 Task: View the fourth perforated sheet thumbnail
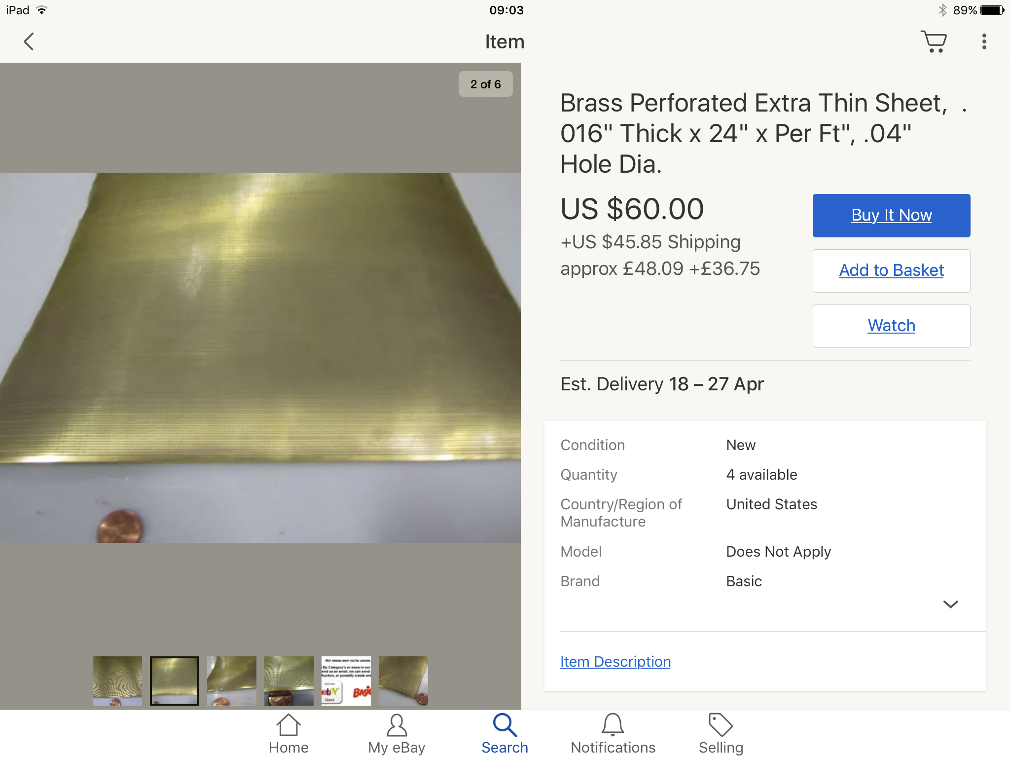pos(289,681)
